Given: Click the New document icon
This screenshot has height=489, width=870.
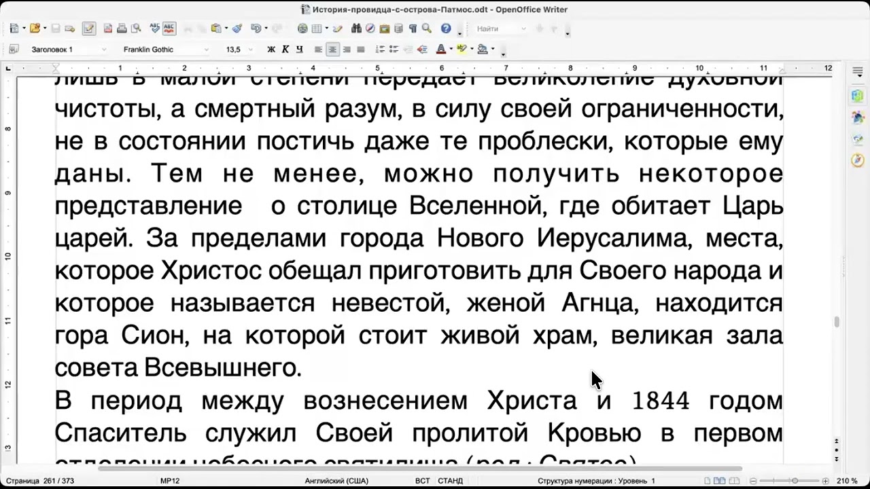Looking at the screenshot, I should tap(14, 29).
